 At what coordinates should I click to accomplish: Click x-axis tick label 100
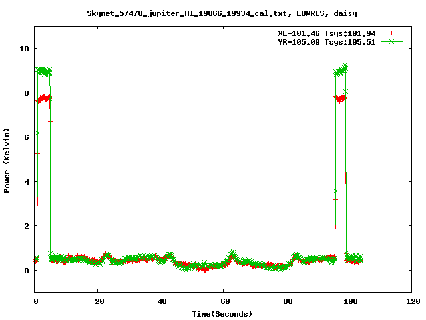coord(351,301)
